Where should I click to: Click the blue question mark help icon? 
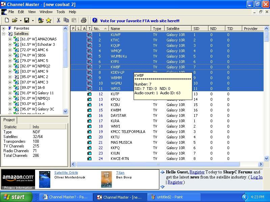coord(95,20)
